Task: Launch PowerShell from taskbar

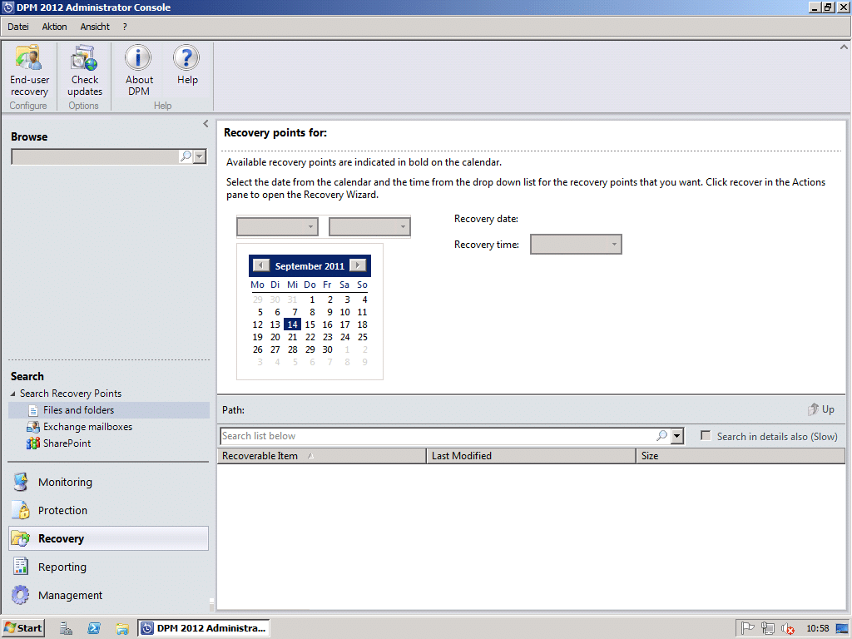Action: click(x=94, y=628)
